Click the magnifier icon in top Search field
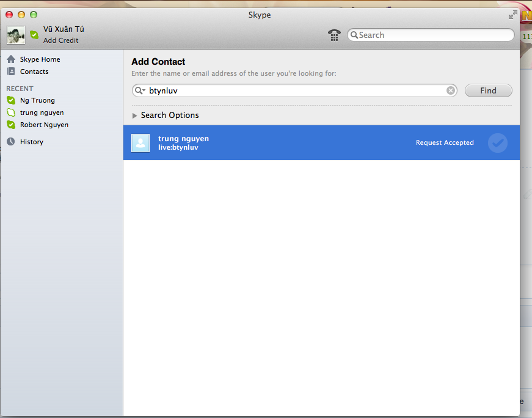Image resolution: width=532 pixels, height=418 pixels. [x=354, y=35]
